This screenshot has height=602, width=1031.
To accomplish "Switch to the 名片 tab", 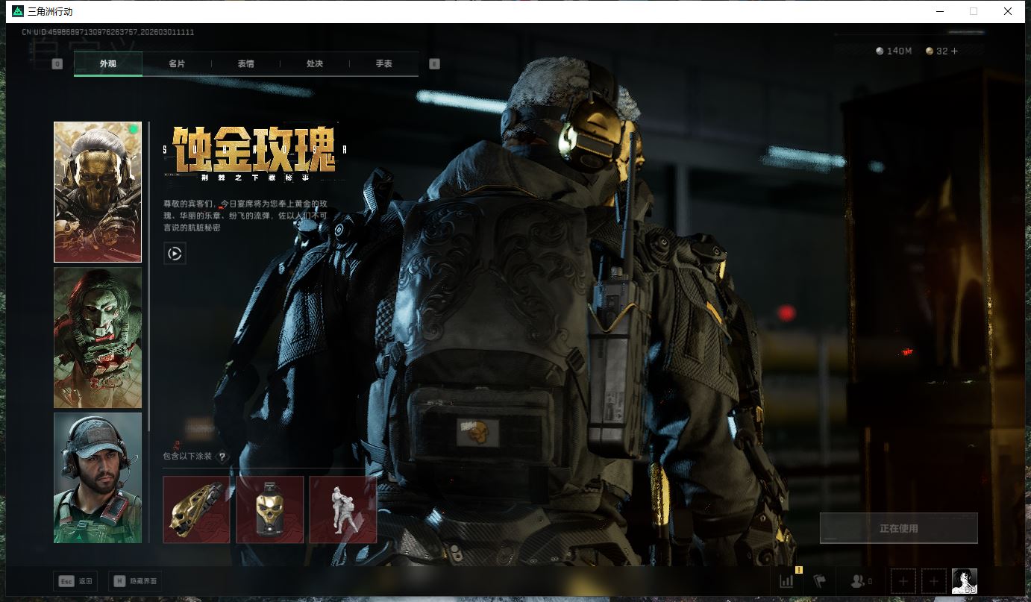I will click(177, 64).
